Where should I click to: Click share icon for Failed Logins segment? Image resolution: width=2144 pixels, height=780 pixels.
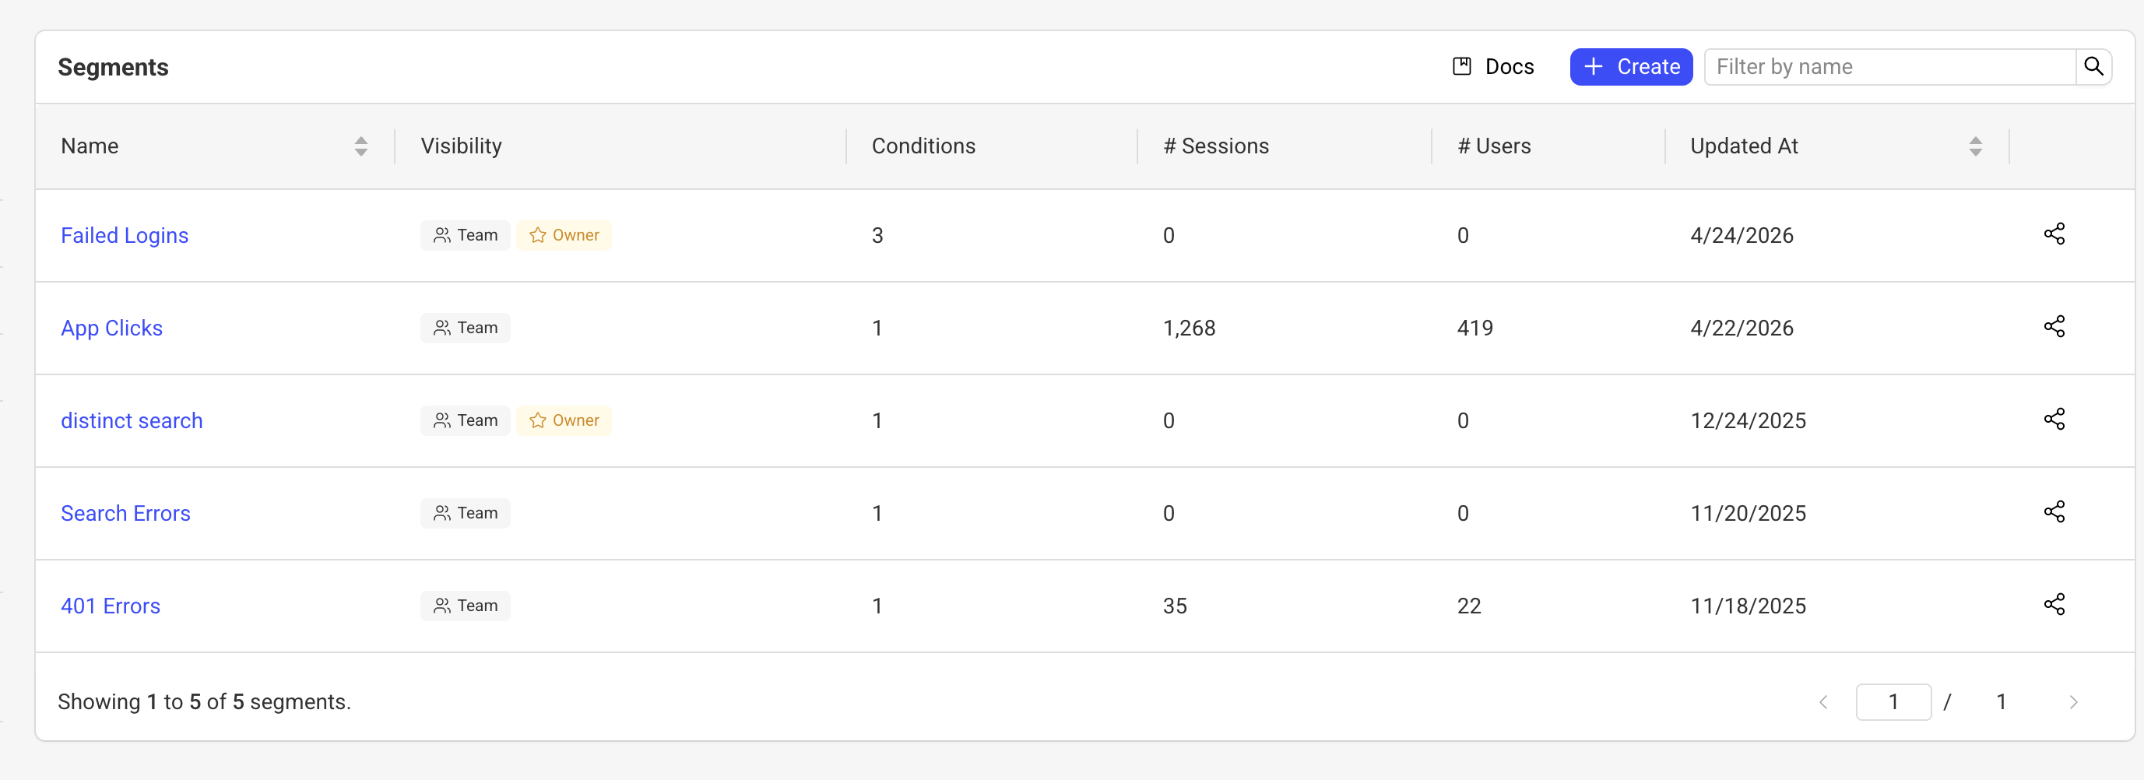[2054, 234]
